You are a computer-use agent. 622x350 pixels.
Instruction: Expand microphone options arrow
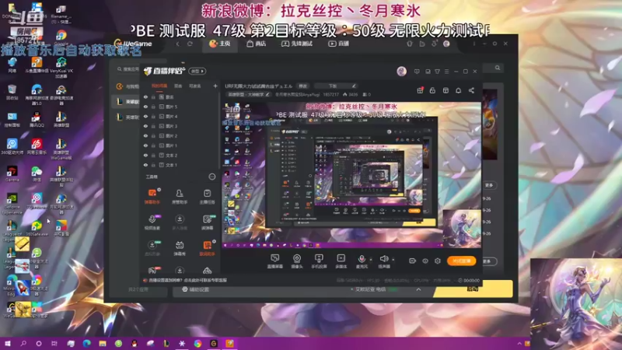click(371, 260)
